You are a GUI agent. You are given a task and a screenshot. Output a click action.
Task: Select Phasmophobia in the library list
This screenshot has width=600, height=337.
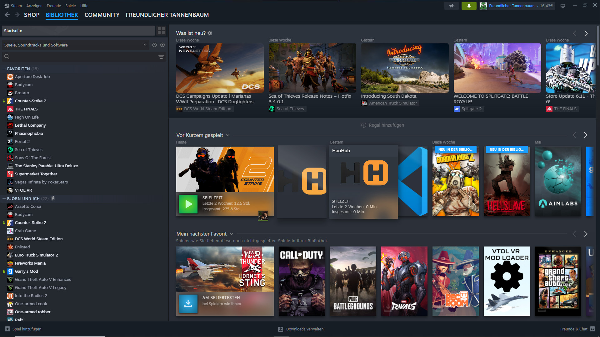pos(29,134)
